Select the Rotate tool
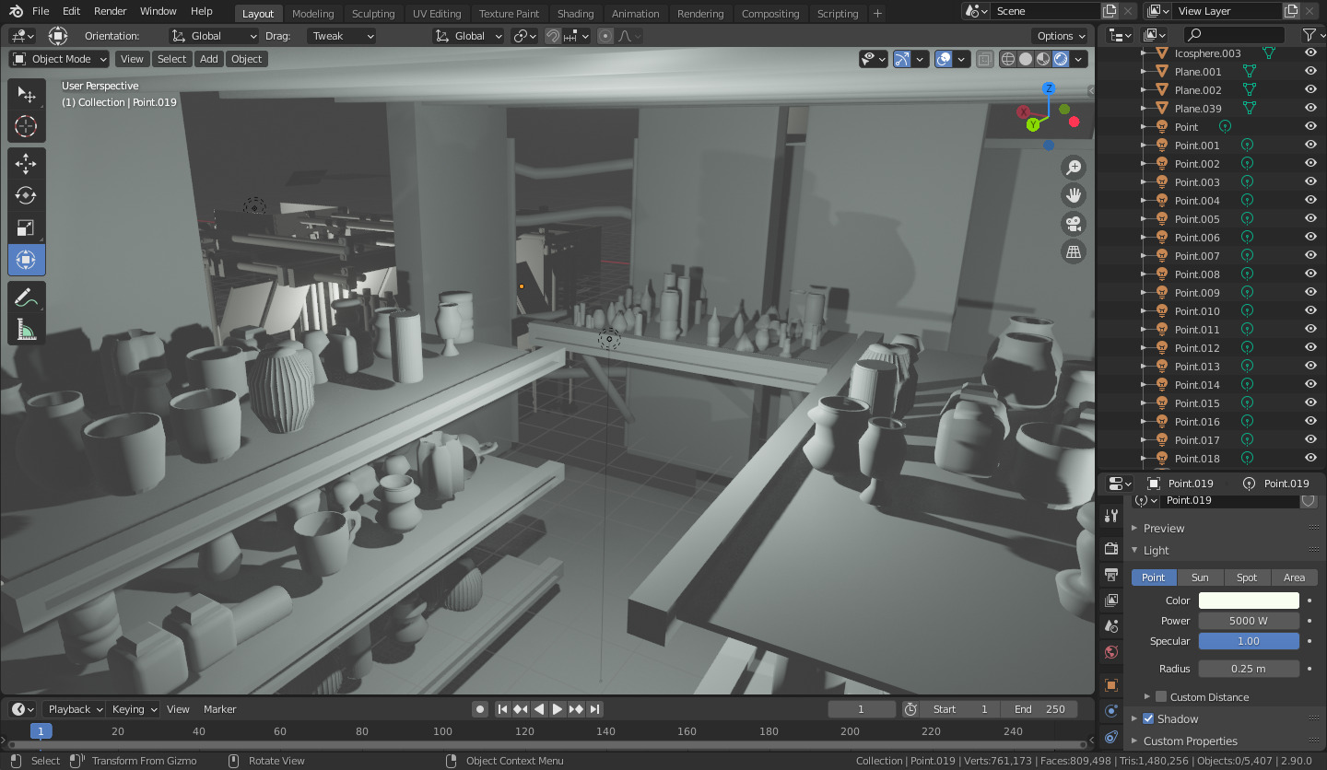This screenshot has width=1327, height=770. point(26,195)
